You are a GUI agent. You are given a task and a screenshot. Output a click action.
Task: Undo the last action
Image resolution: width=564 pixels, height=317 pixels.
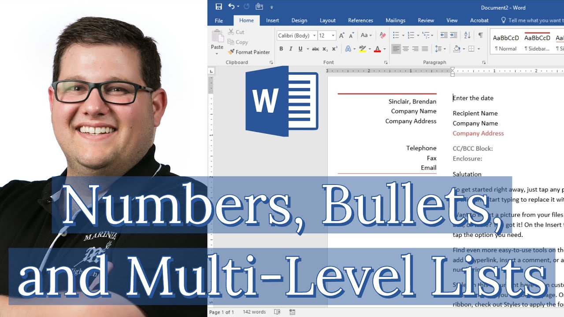point(231,7)
